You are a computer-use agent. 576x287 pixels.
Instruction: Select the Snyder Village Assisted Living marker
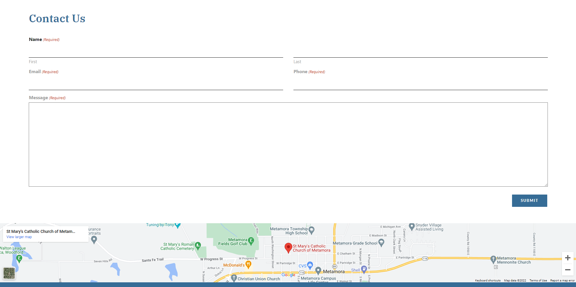coord(411,226)
